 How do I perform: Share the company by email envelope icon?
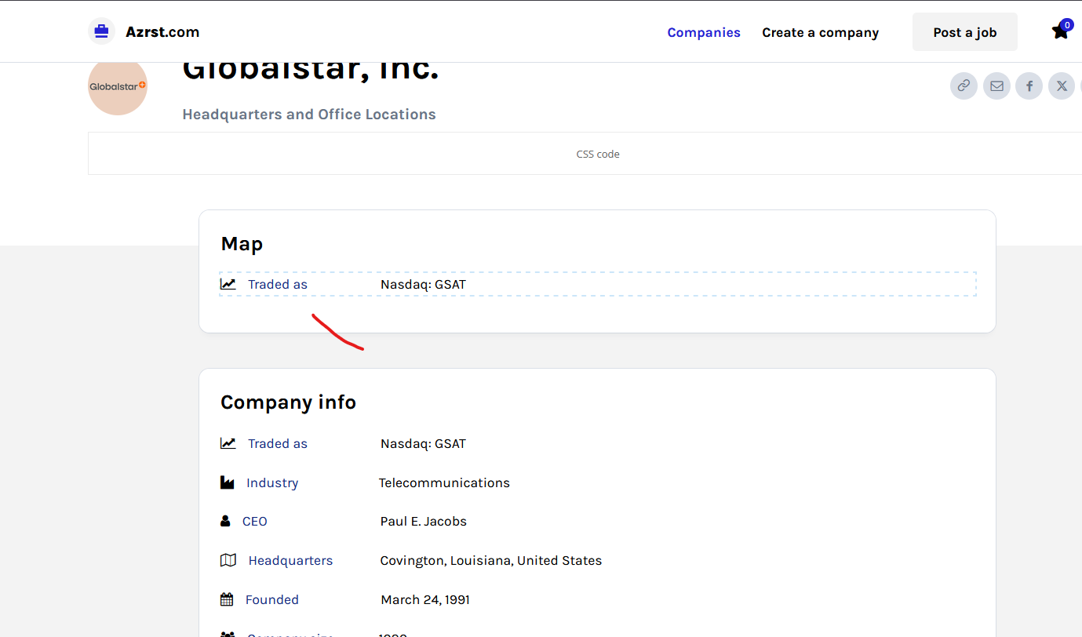pyautogui.click(x=996, y=86)
